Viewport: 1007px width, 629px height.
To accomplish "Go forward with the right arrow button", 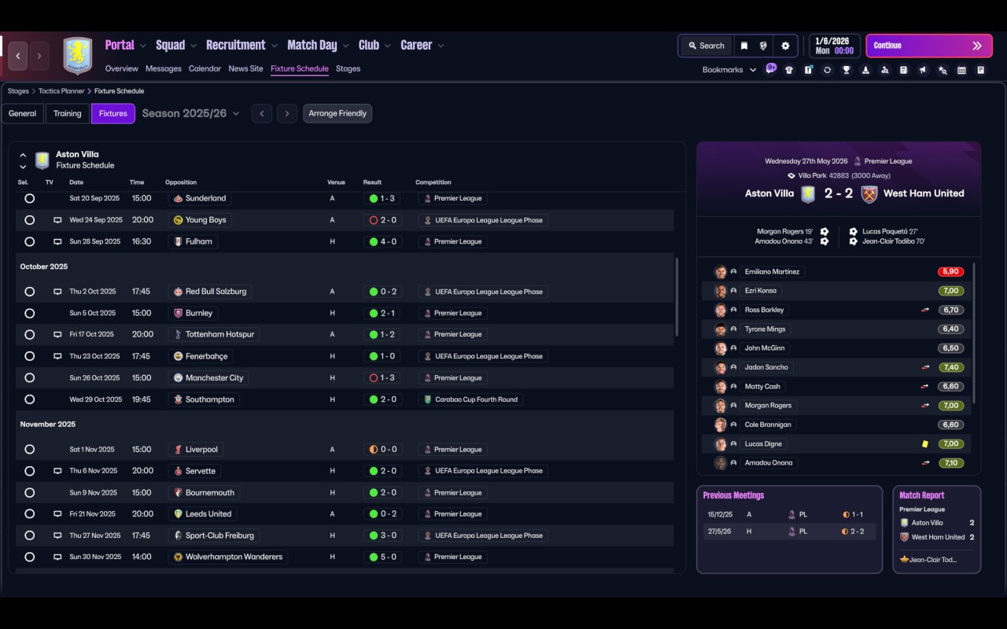I will pos(39,56).
